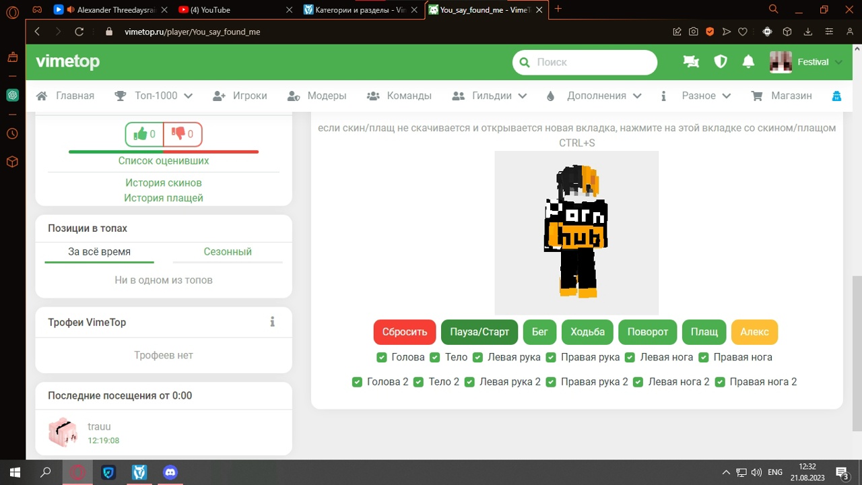The height and width of the screenshot is (485, 862).
Task: Uncheck the Голова checkbox
Action: pyautogui.click(x=382, y=357)
